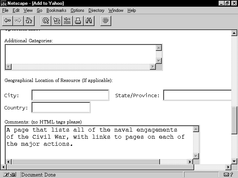The width and height of the screenshot is (238, 178).
Task: Click the Comments box scroll up arrow
Action: pyautogui.click(x=196, y=129)
